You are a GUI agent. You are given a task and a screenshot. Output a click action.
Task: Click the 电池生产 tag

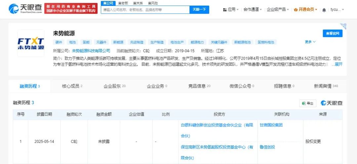178,42
